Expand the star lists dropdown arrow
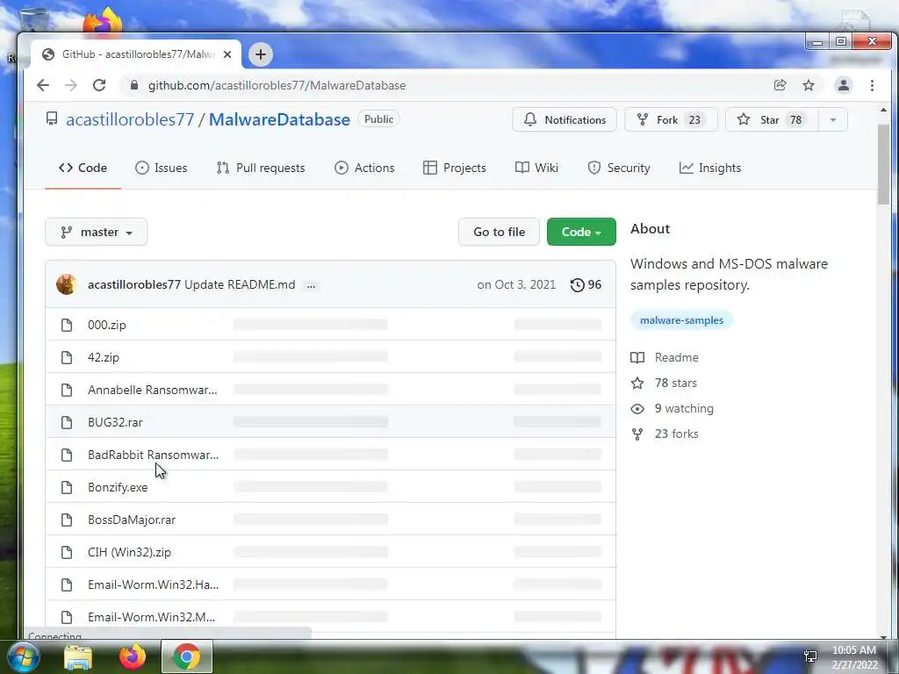This screenshot has height=674, width=899. click(x=833, y=119)
